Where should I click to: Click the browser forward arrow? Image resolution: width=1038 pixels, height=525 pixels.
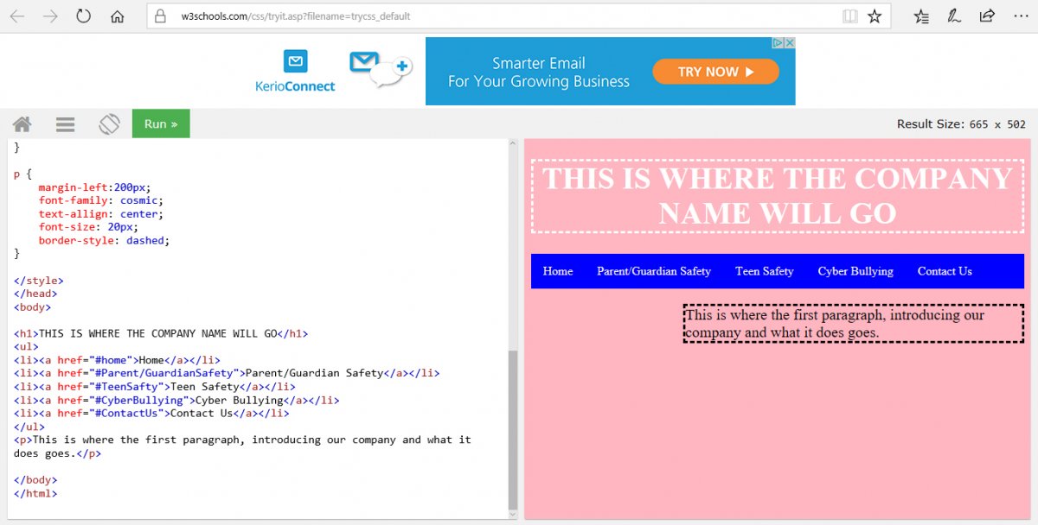pyautogui.click(x=50, y=16)
